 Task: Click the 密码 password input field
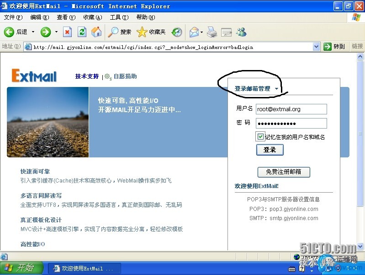point(291,124)
